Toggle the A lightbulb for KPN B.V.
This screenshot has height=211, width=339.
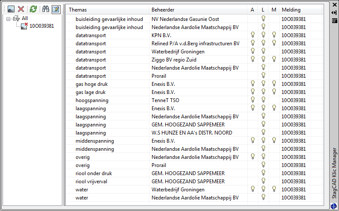[x=253, y=35]
